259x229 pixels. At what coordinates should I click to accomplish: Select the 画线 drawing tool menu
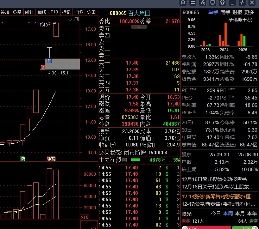click(42, 12)
